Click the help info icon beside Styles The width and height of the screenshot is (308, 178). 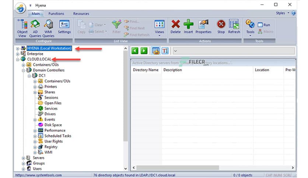pyautogui.click(x=294, y=13)
